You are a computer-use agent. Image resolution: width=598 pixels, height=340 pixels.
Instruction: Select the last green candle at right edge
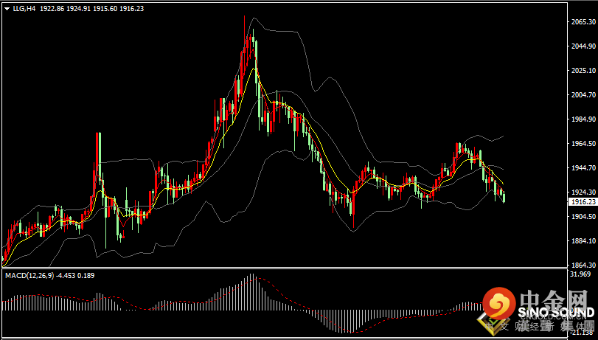click(x=504, y=198)
